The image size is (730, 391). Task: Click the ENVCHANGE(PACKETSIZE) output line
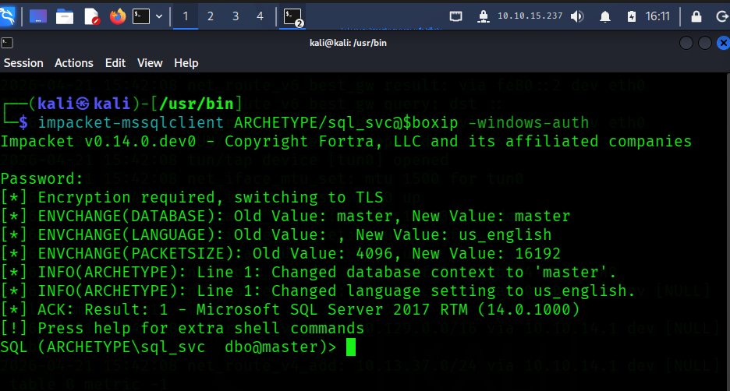pyautogui.click(x=281, y=253)
